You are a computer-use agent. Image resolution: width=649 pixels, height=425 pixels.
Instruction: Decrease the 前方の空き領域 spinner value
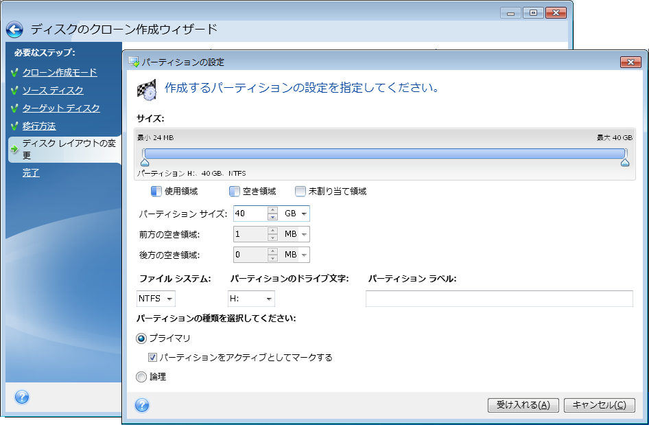[272, 238]
